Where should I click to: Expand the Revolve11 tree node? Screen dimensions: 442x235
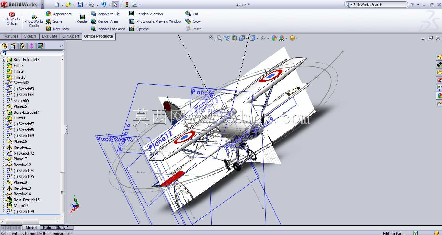click(x=4, y=147)
